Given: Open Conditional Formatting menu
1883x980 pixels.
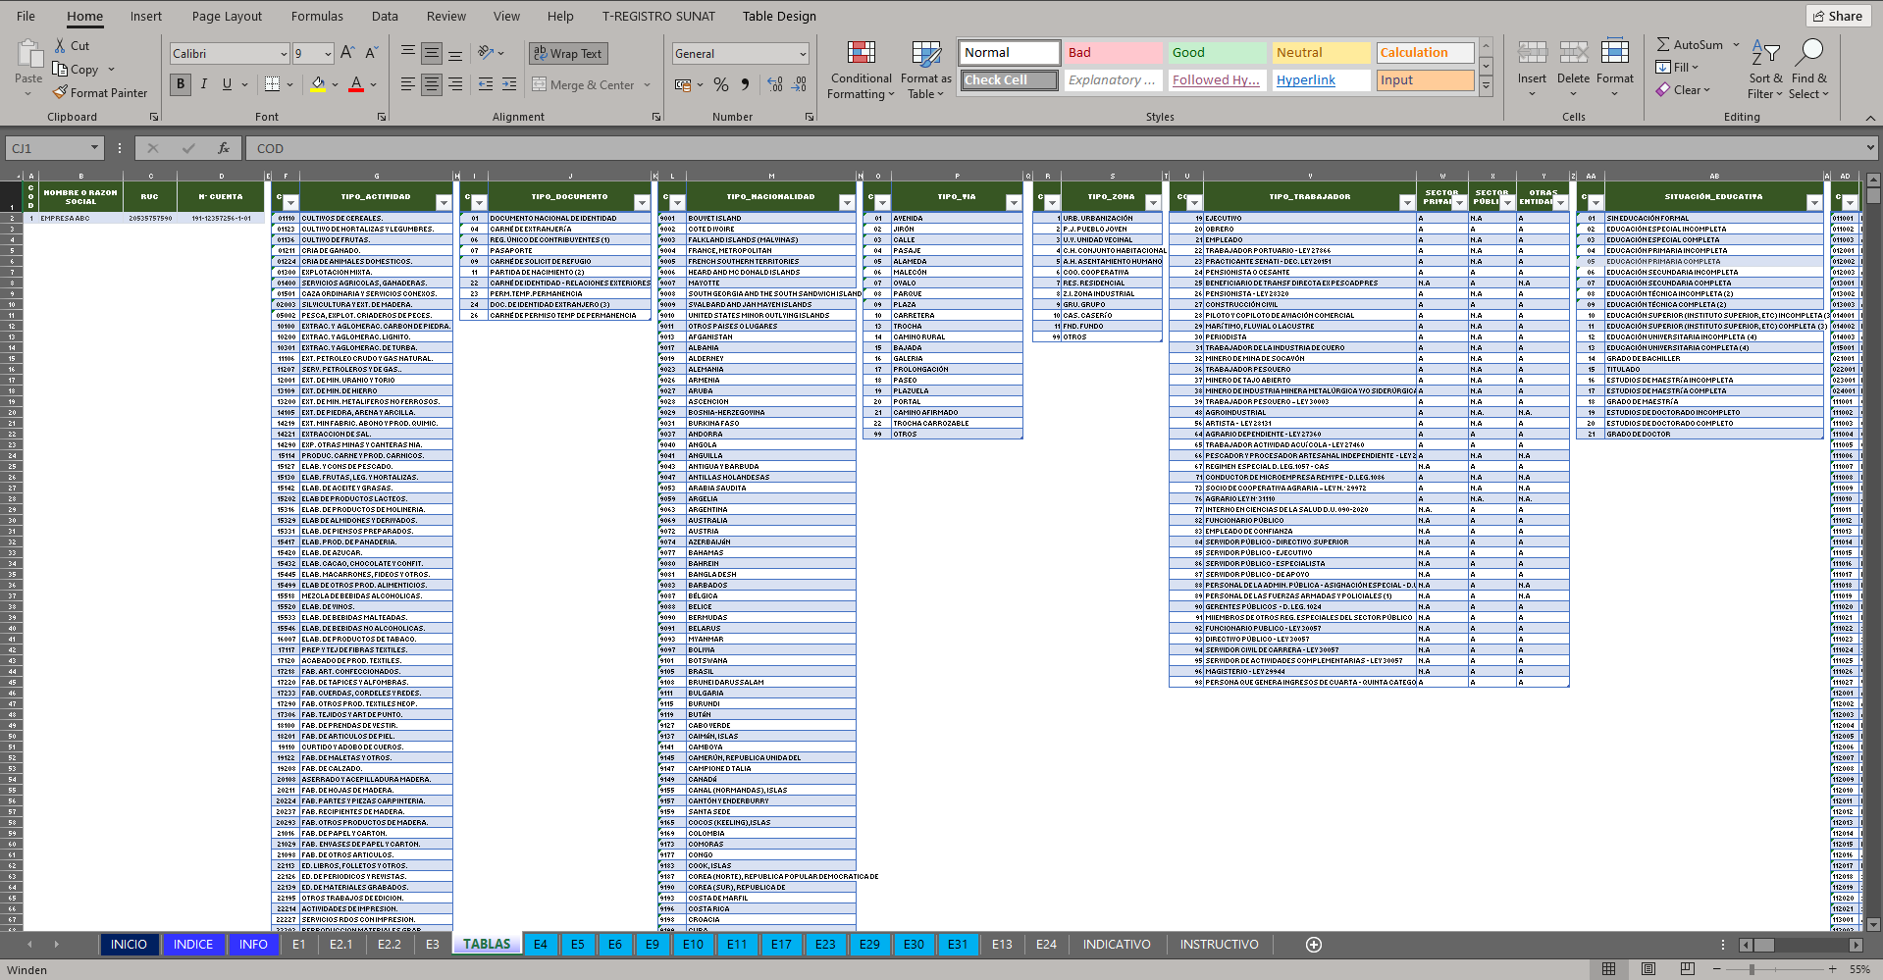Looking at the screenshot, I should [x=861, y=71].
